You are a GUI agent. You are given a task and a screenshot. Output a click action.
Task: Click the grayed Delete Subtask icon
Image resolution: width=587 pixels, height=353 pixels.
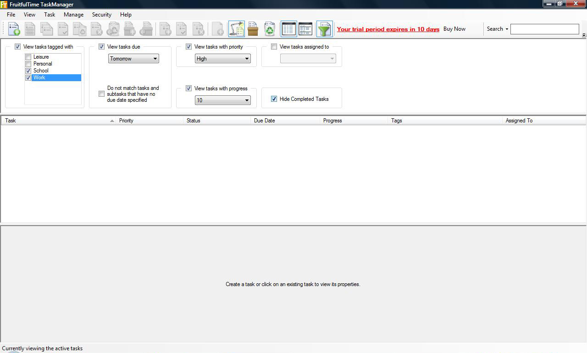[x=198, y=29]
